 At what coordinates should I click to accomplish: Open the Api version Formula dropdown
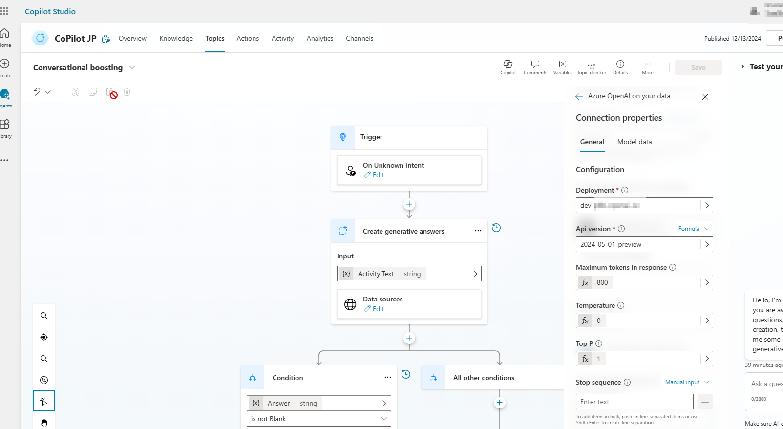694,229
